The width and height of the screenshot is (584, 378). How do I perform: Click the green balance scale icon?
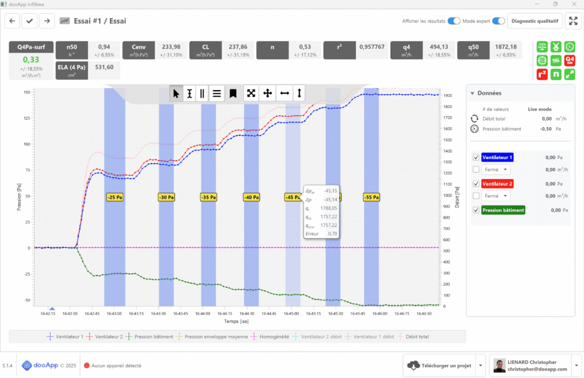click(x=542, y=46)
